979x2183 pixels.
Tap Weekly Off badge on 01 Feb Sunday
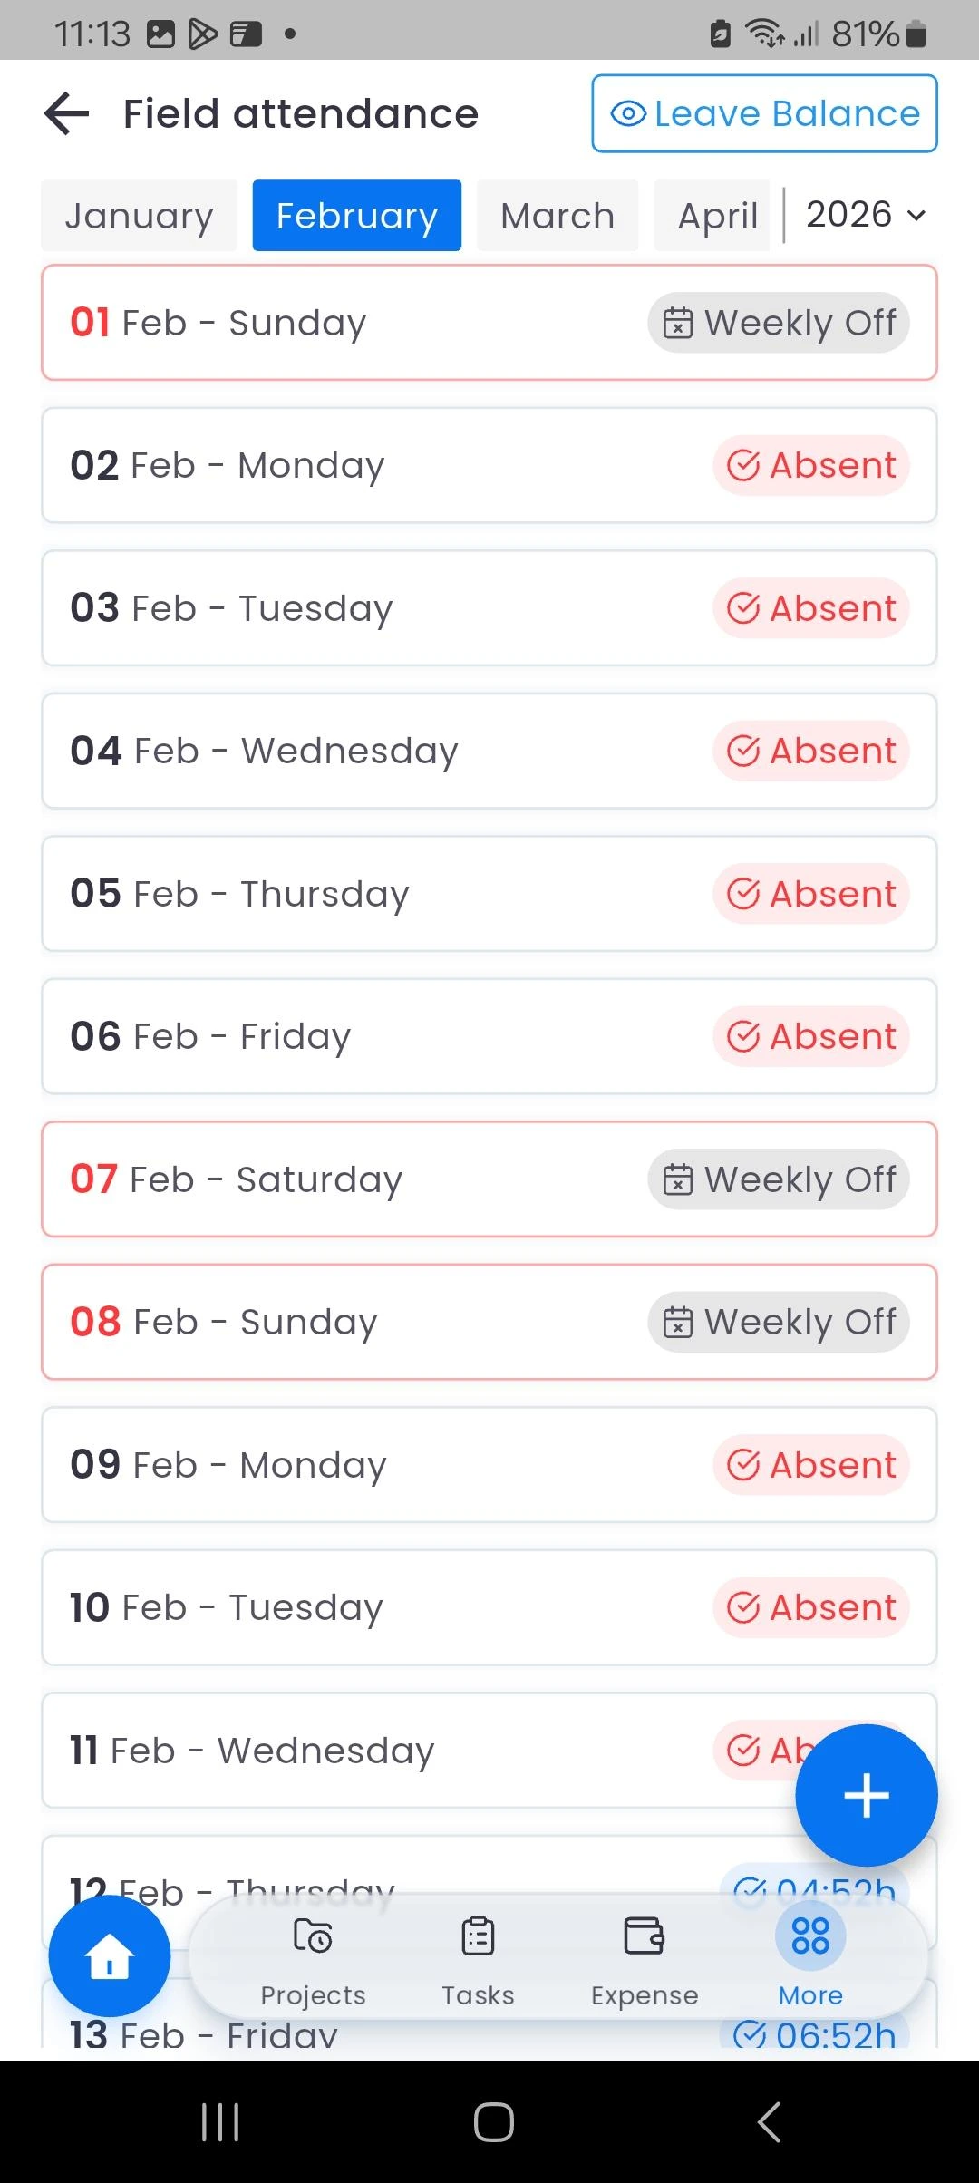[779, 323]
